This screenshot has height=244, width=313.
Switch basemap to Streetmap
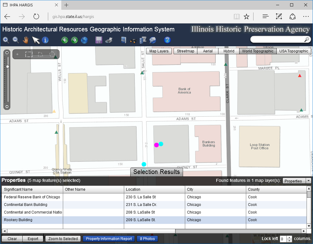click(x=185, y=51)
